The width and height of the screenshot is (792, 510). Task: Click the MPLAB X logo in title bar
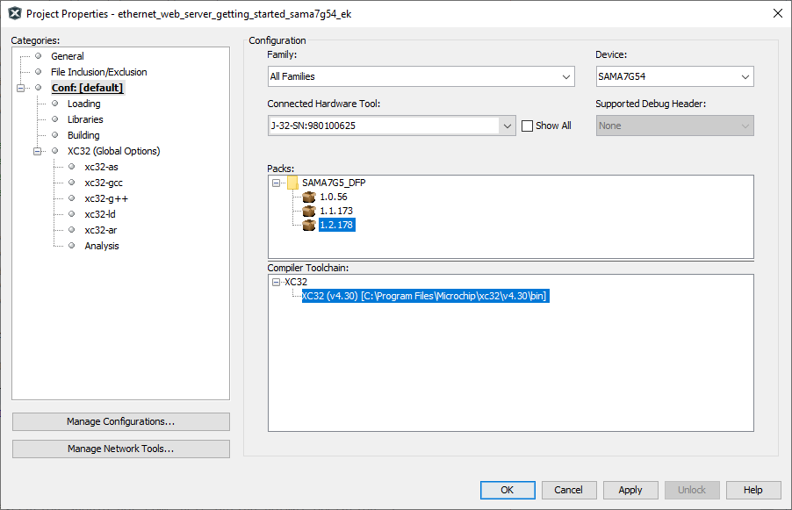click(x=15, y=14)
